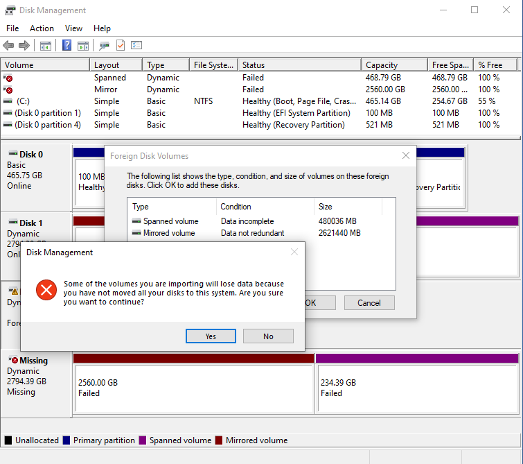Click the failed Spanned volume error icon
Image resolution: width=523 pixels, height=464 pixels.
[8, 78]
